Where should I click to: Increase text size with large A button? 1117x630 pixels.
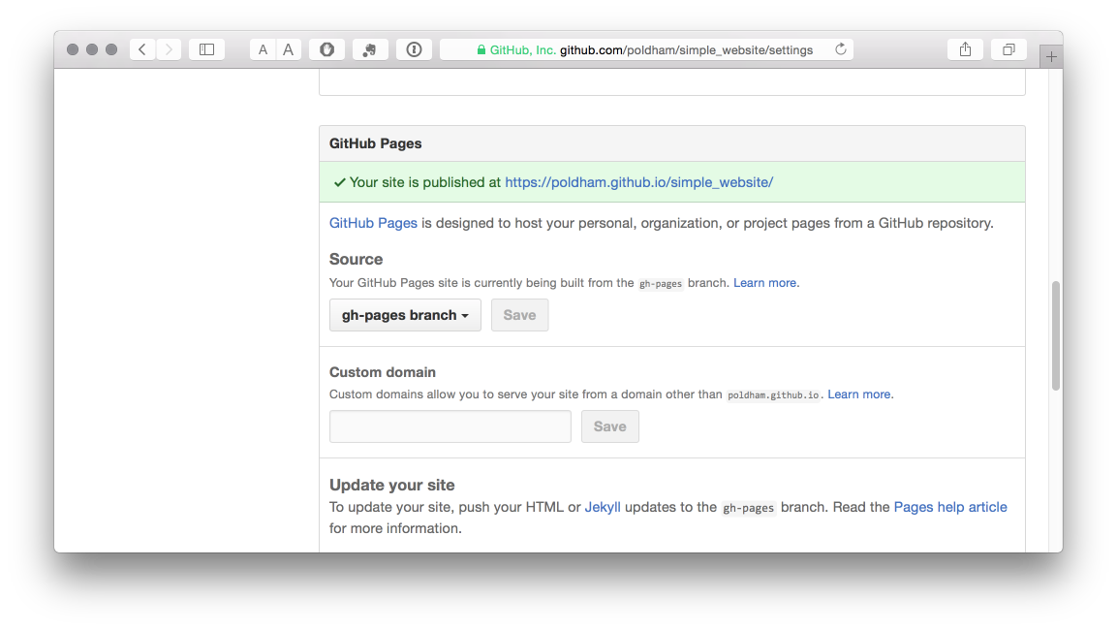(x=289, y=49)
